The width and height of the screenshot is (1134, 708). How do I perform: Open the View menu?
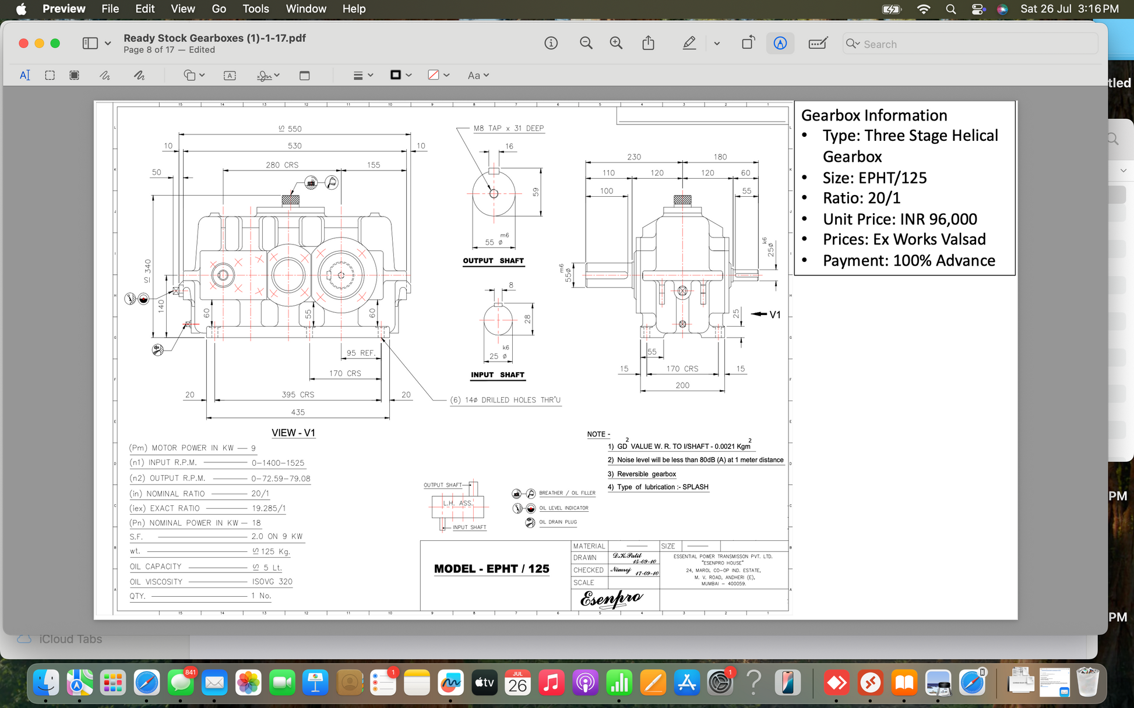tap(182, 9)
